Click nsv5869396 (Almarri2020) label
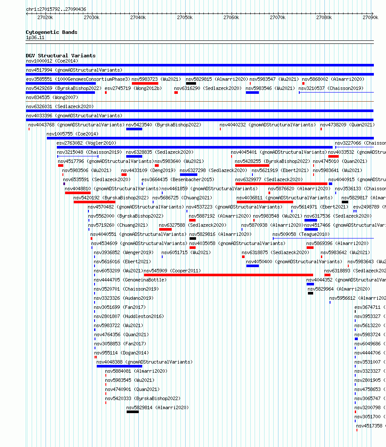 (337, 243)
